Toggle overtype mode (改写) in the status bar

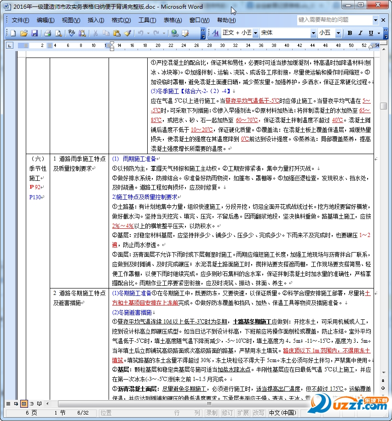tap(259, 413)
